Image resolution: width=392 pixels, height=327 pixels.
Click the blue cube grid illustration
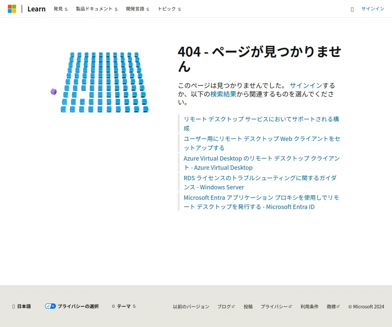click(x=105, y=82)
